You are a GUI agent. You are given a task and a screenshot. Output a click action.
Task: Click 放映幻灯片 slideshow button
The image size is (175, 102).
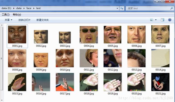pos(24,20)
